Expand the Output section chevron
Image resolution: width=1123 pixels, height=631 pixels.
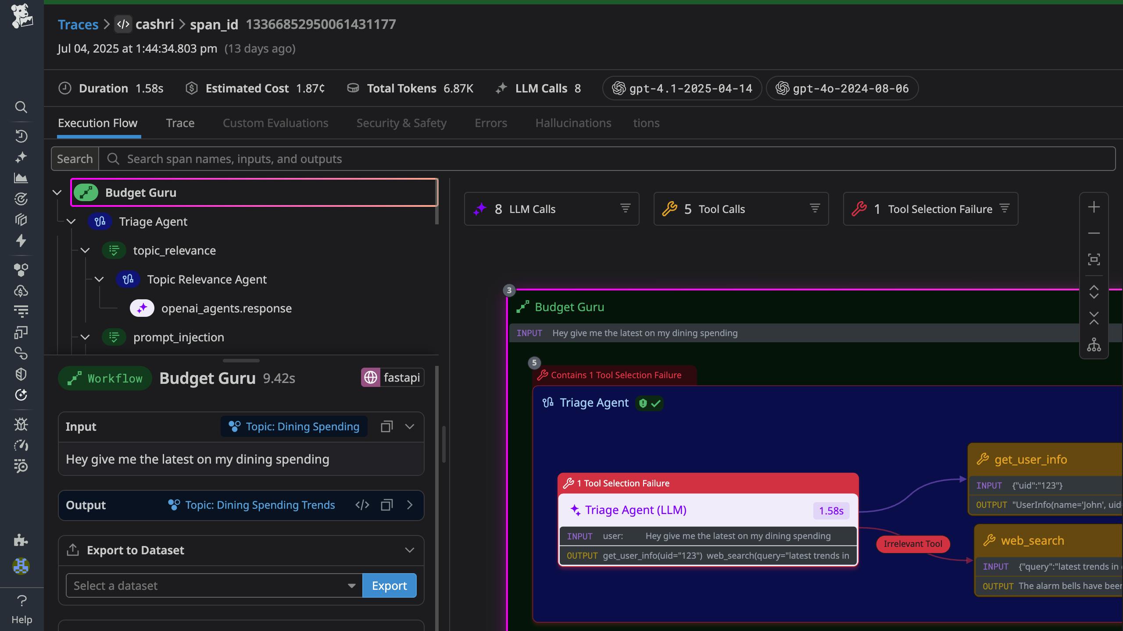click(410, 505)
